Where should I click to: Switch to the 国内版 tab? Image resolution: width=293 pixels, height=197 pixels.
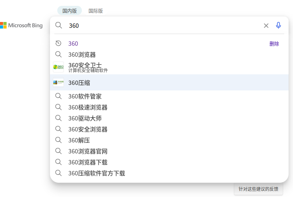pyautogui.click(x=69, y=11)
